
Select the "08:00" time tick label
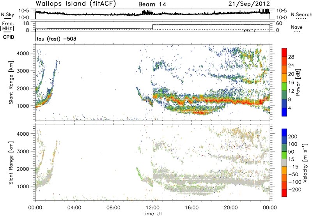pos(113,208)
